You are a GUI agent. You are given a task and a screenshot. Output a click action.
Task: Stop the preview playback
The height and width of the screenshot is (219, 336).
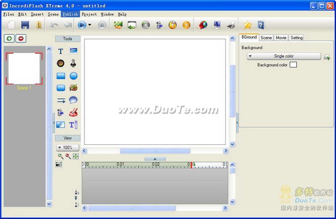102,25
